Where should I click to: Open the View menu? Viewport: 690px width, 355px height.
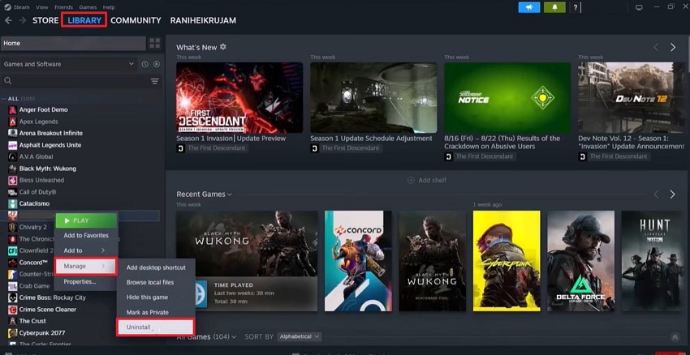(x=41, y=7)
